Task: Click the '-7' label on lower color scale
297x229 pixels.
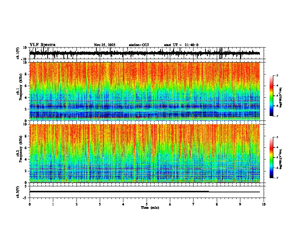Action: pyautogui.click(x=277, y=178)
